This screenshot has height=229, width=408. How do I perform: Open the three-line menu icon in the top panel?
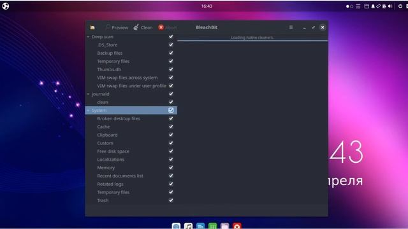pyautogui.click(x=358, y=6)
